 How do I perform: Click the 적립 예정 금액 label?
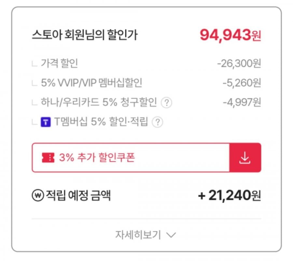coord(78,196)
